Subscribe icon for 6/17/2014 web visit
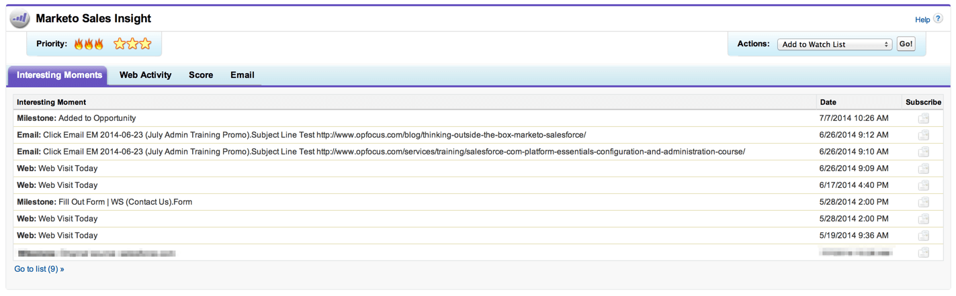Screen dimensions: 956x296 tap(924, 185)
